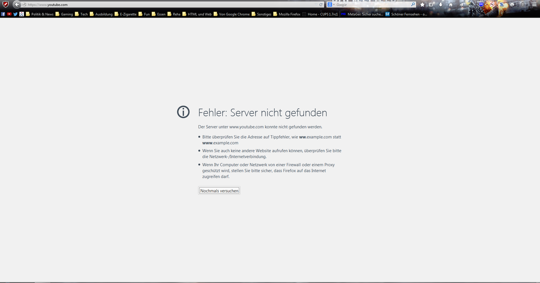Bookmark this page with the star icon

[422, 4]
